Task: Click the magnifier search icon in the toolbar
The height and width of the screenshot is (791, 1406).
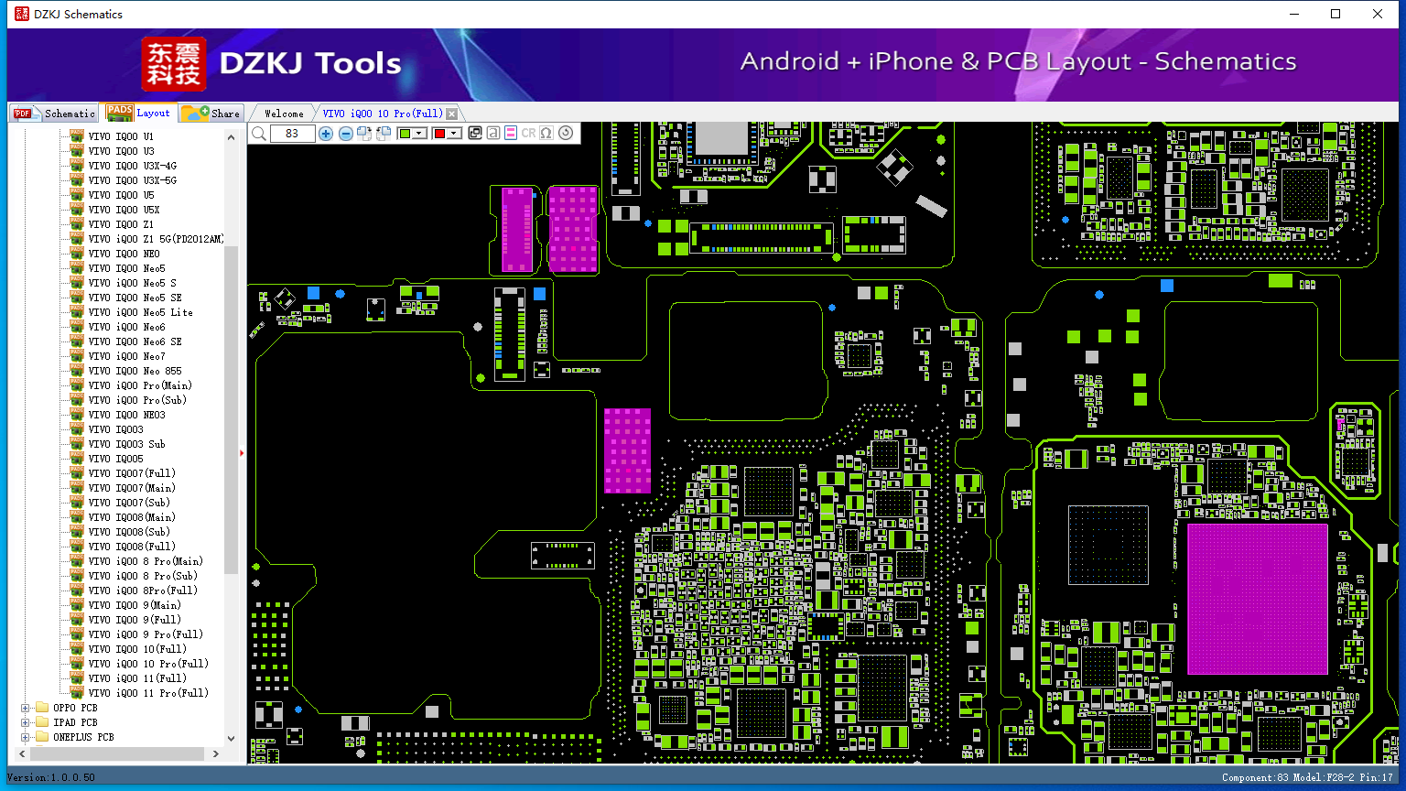Action: (259, 134)
